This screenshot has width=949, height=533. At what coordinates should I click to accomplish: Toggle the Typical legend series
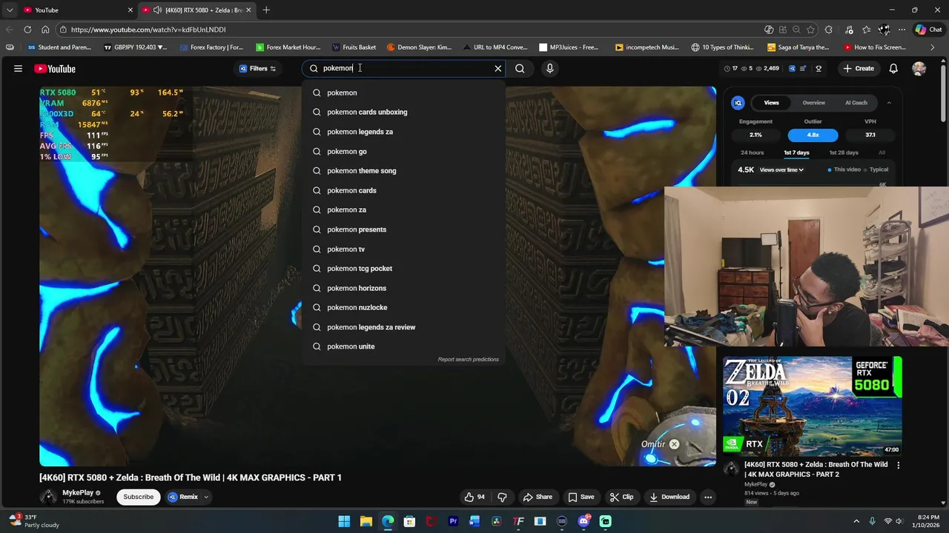click(x=875, y=170)
